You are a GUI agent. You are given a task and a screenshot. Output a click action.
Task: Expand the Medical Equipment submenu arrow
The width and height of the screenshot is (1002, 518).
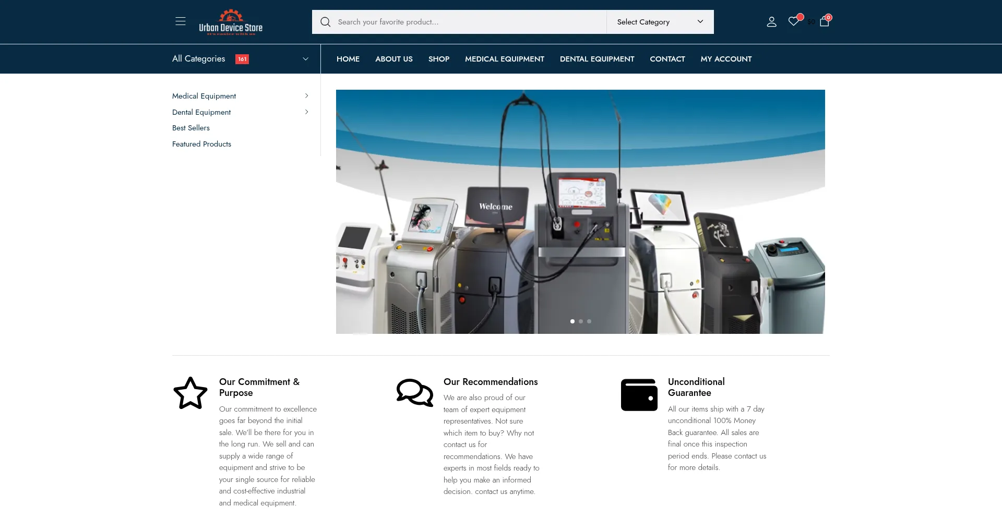[x=306, y=96]
